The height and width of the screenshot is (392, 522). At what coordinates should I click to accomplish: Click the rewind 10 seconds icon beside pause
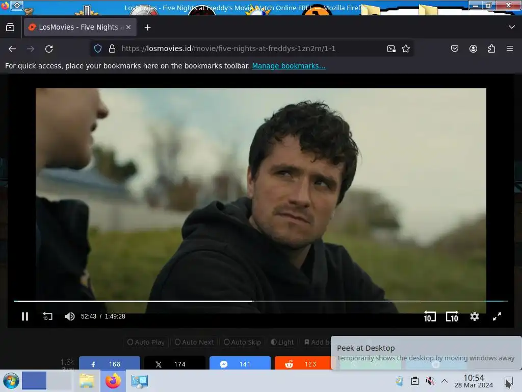47,316
